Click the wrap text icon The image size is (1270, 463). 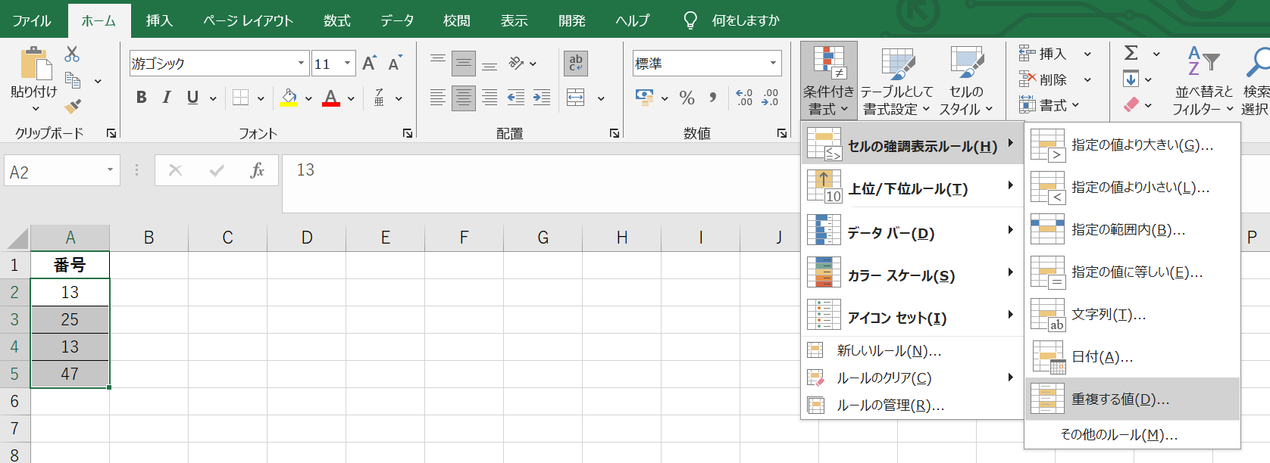(576, 64)
